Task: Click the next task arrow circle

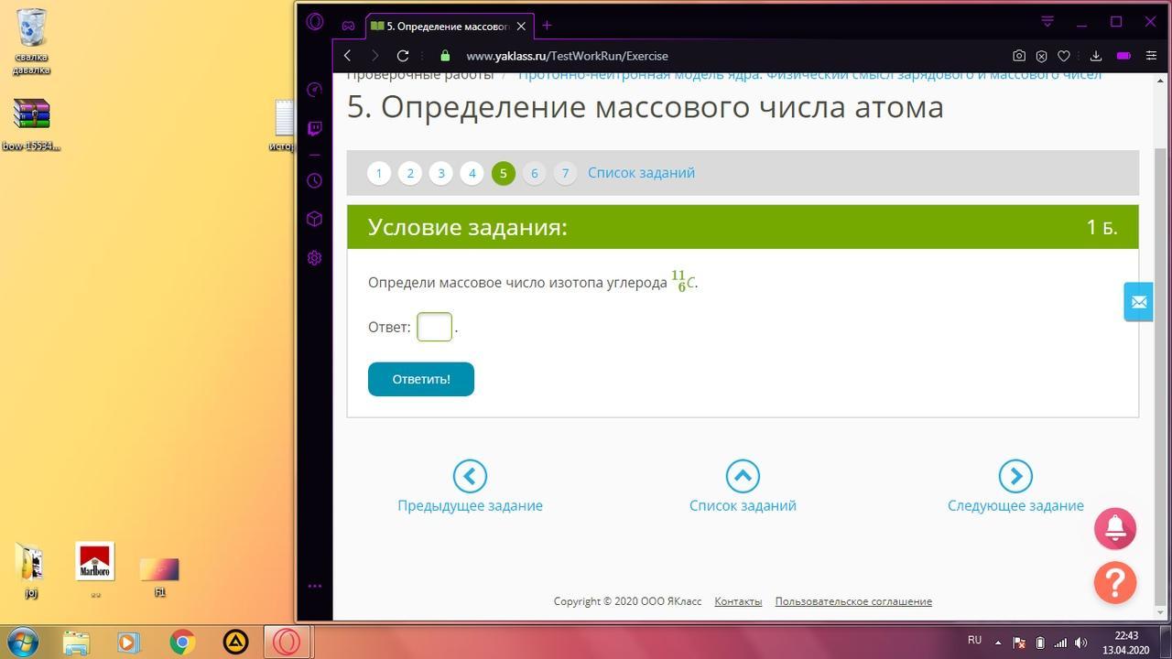Action: tap(1015, 476)
